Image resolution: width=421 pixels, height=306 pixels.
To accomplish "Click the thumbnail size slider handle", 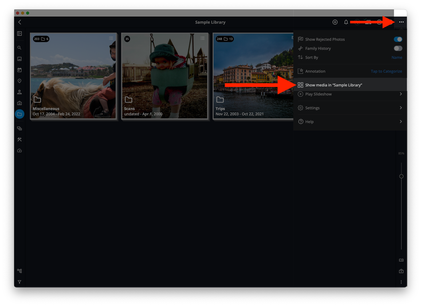I will (401, 176).
